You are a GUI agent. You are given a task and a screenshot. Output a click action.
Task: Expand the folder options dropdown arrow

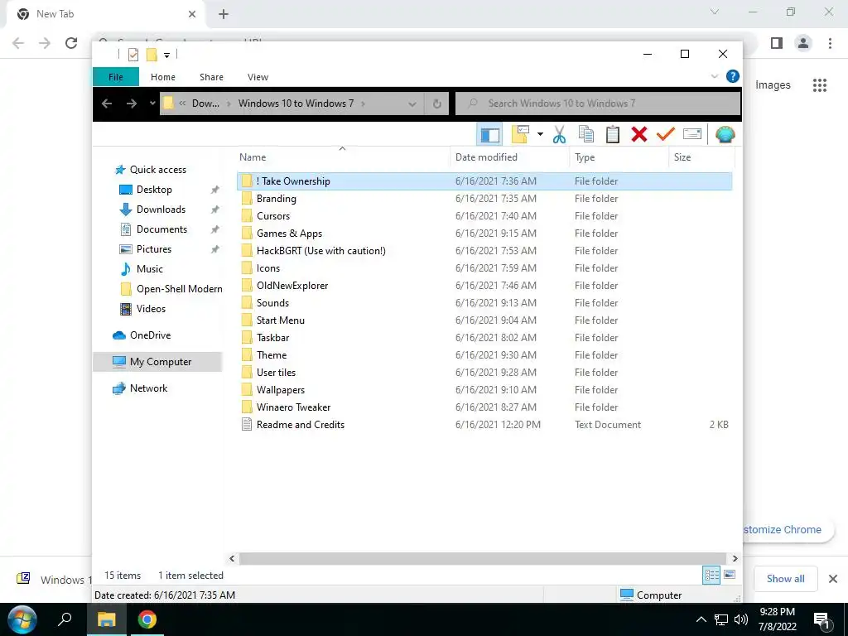540,134
